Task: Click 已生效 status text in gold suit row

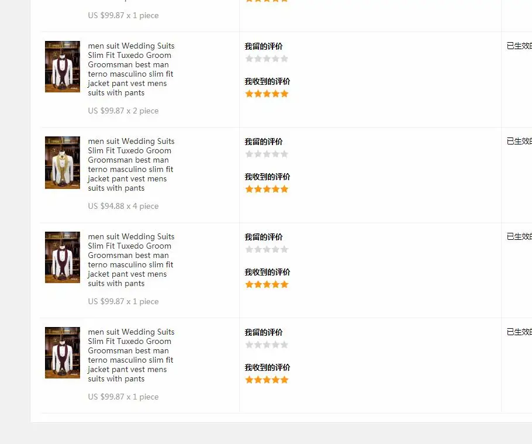Action: [x=519, y=141]
